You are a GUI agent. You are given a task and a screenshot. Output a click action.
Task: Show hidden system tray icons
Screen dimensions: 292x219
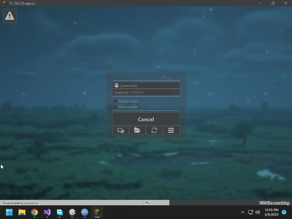243,212
